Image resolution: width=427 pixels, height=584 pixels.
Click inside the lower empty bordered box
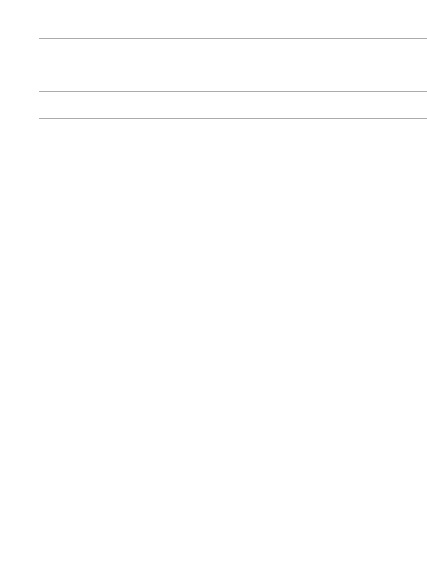(x=232, y=140)
